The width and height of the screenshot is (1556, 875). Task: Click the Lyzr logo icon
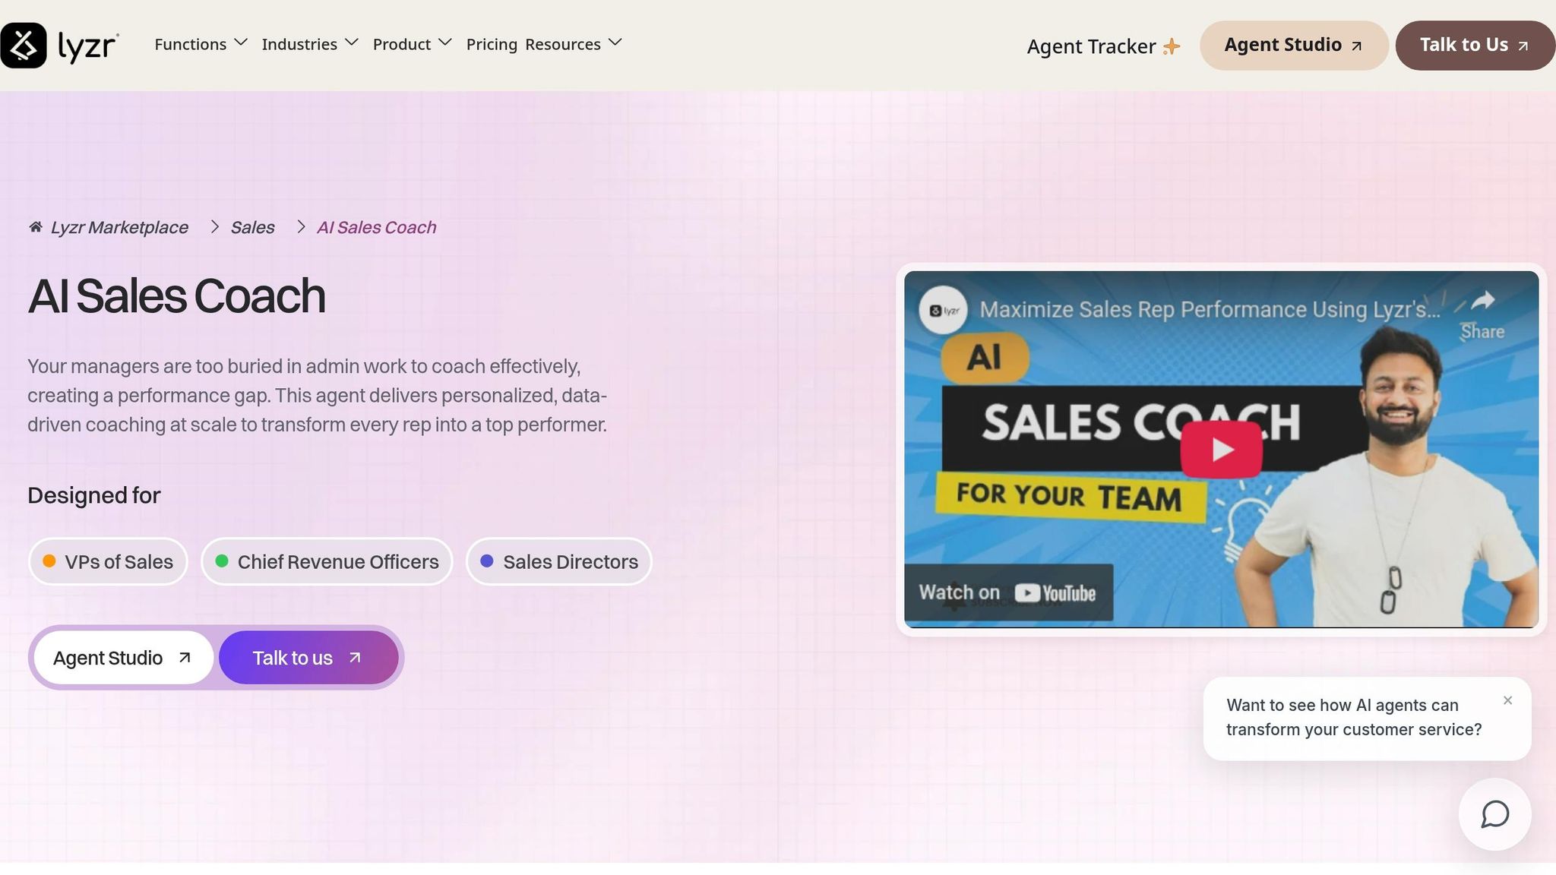coord(24,46)
